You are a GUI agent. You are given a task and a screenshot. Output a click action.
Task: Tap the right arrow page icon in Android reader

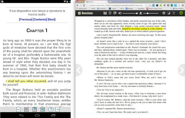pos(58,110)
